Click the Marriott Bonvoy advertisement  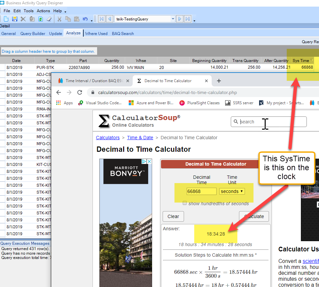click(x=126, y=223)
